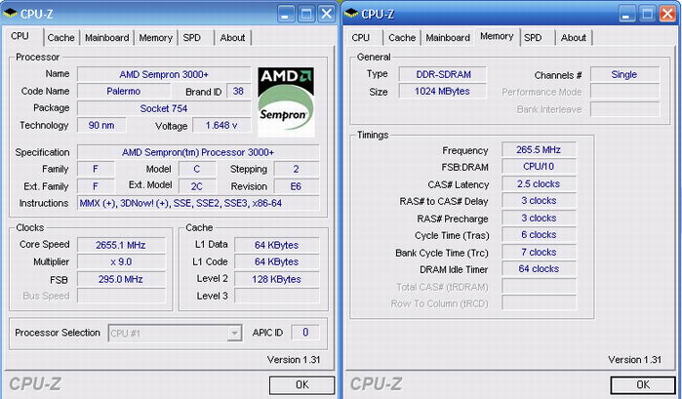This screenshot has width=682, height=399.
Task: Click the Stepping value 2
Action: 297,169
